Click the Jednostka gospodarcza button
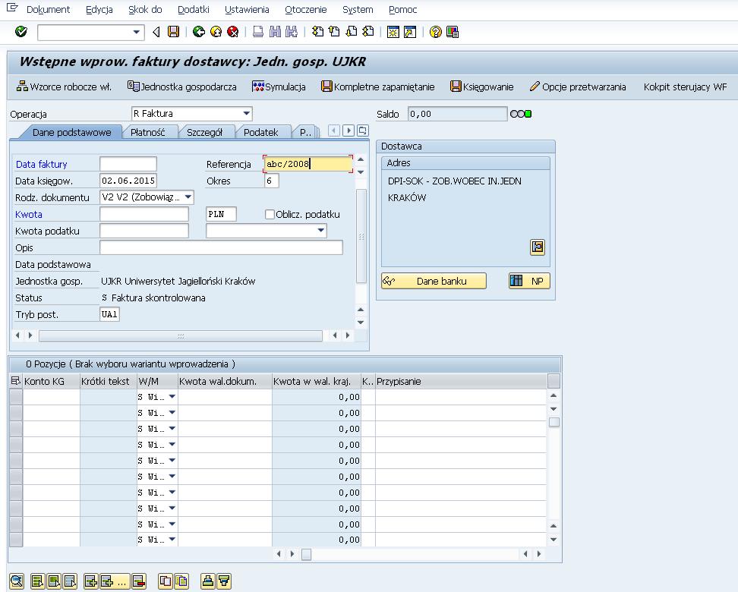Screen dimensions: 738x592 click(x=182, y=87)
